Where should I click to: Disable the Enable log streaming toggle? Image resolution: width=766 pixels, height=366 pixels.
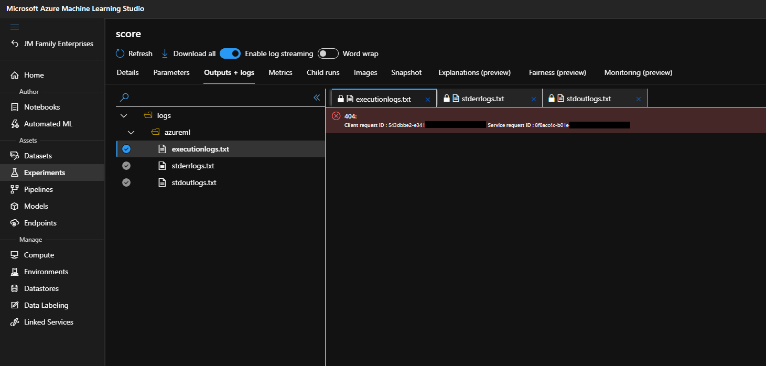[x=230, y=53]
